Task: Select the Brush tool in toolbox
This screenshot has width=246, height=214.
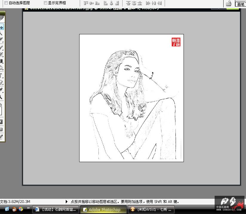Action: pyautogui.click(x=1, y=47)
